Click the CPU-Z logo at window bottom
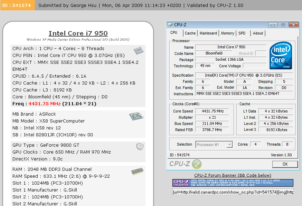This screenshot has height=206, width=302. [180, 164]
